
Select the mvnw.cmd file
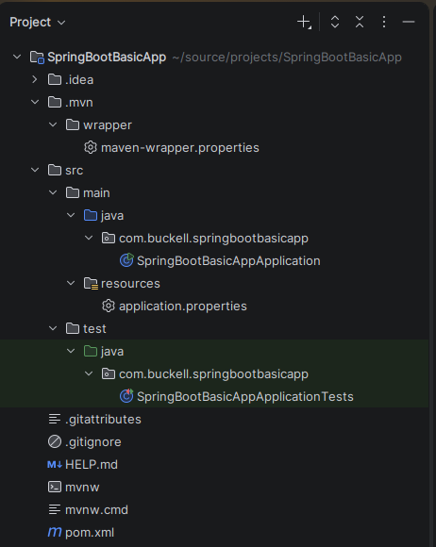(x=96, y=509)
